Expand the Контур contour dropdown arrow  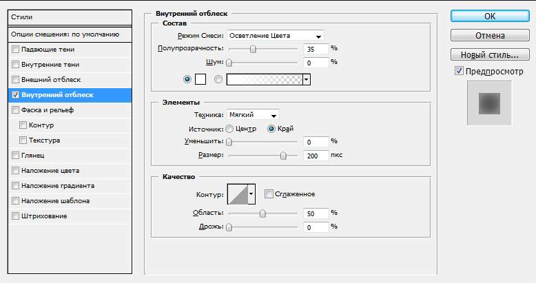pos(251,194)
